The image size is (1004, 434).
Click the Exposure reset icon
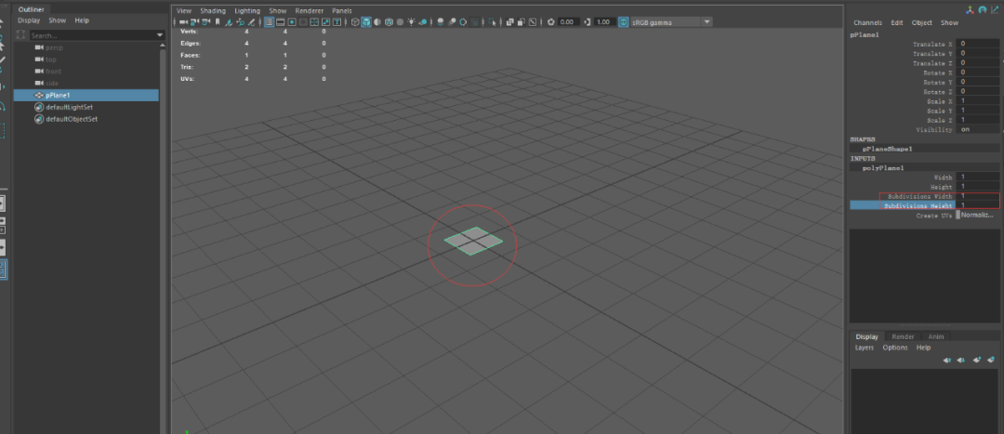click(551, 21)
